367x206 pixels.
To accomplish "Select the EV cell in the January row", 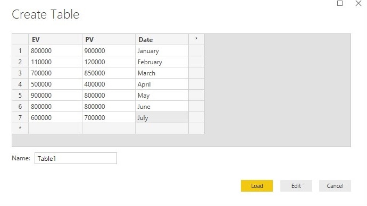I will [55, 50].
